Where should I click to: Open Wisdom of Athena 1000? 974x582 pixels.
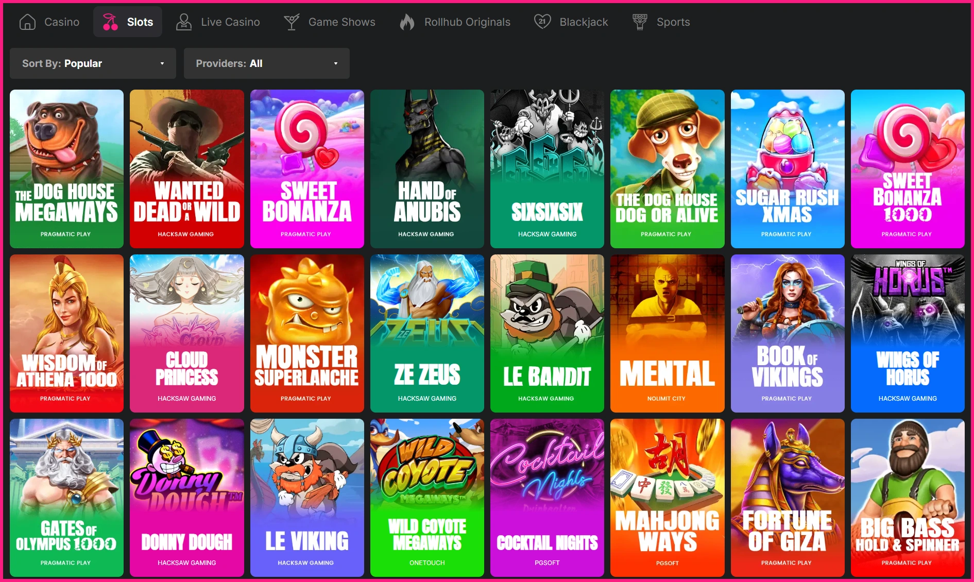click(66, 333)
